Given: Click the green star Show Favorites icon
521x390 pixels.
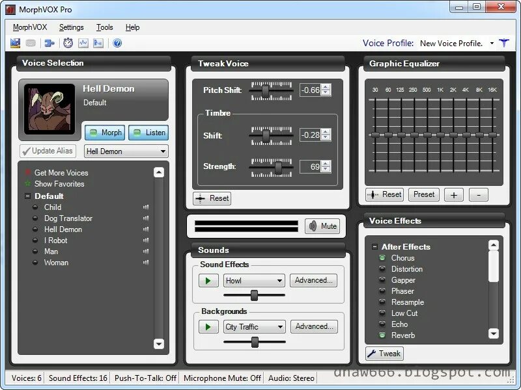Looking at the screenshot, I should 28,183.
